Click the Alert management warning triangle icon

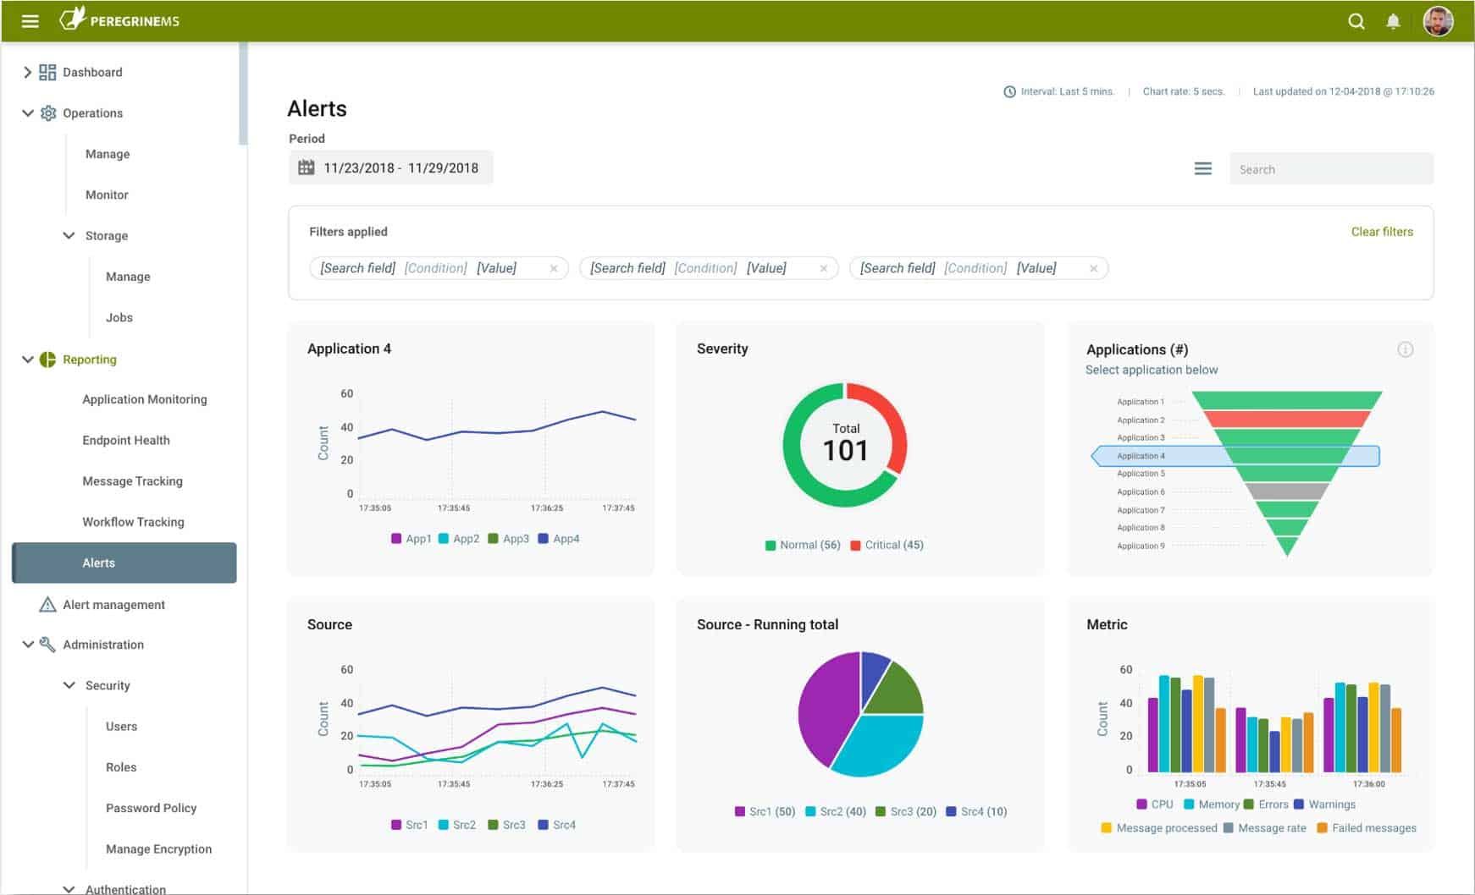tap(48, 604)
